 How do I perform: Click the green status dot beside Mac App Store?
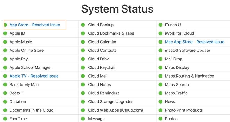click(161, 42)
